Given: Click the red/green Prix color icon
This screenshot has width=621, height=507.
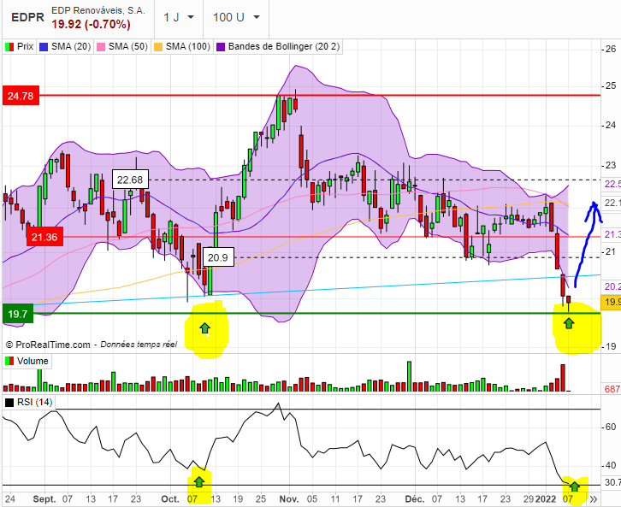Looking at the screenshot, I should coord(9,47).
